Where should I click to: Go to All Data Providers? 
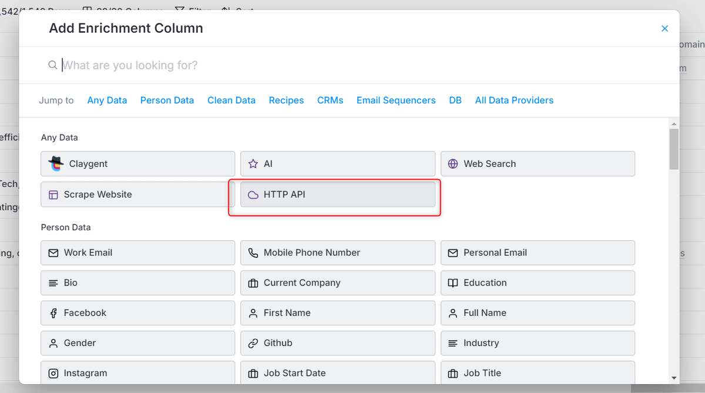click(x=514, y=100)
